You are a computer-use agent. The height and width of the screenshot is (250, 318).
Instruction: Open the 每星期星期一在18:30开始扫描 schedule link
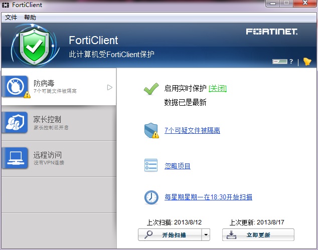pyautogui.click(x=208, y=197)
